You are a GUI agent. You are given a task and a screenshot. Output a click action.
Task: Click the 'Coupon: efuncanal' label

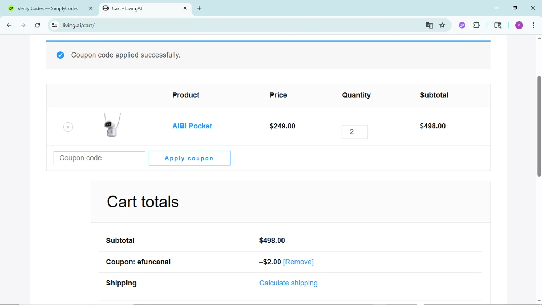click(138, 262)
